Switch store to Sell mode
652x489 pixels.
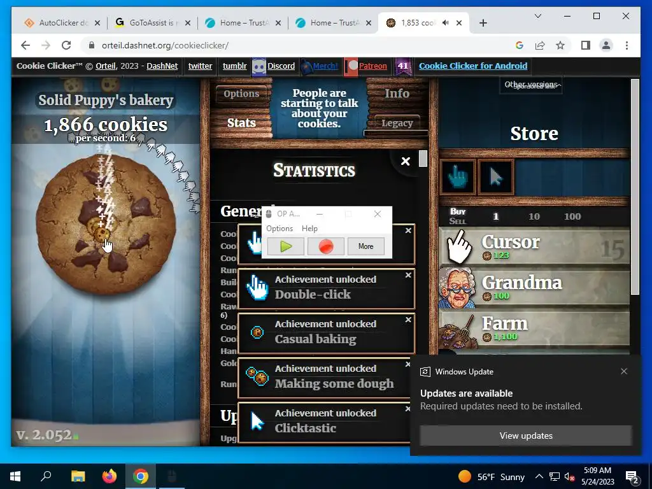click(x=457, y=221)
